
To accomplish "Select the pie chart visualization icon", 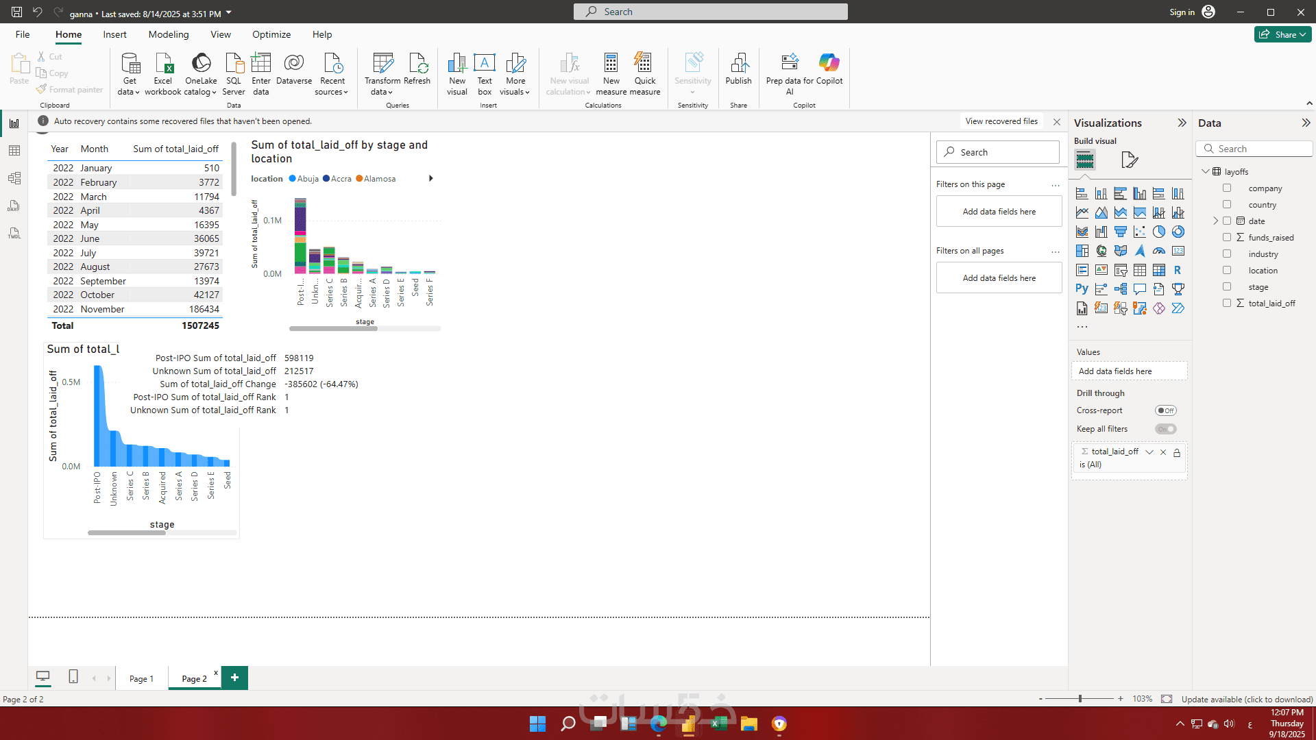I will point(1158,232).
